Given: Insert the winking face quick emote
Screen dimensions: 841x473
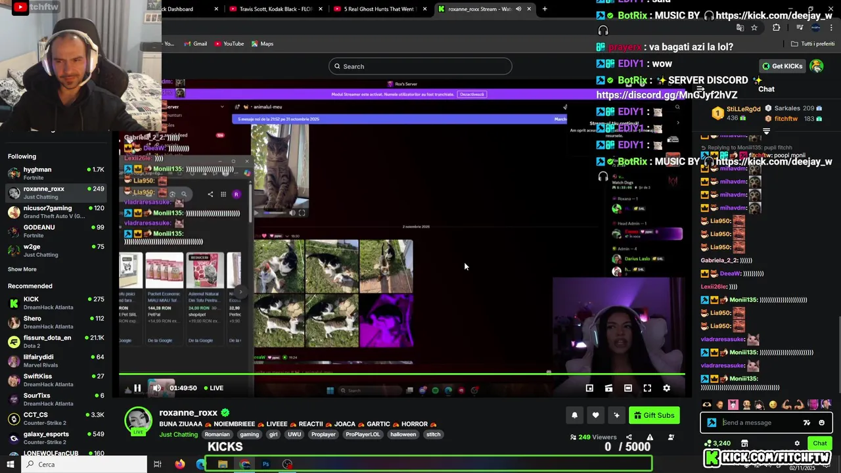Looking at the screenshot, I should [x=773, y=405].
